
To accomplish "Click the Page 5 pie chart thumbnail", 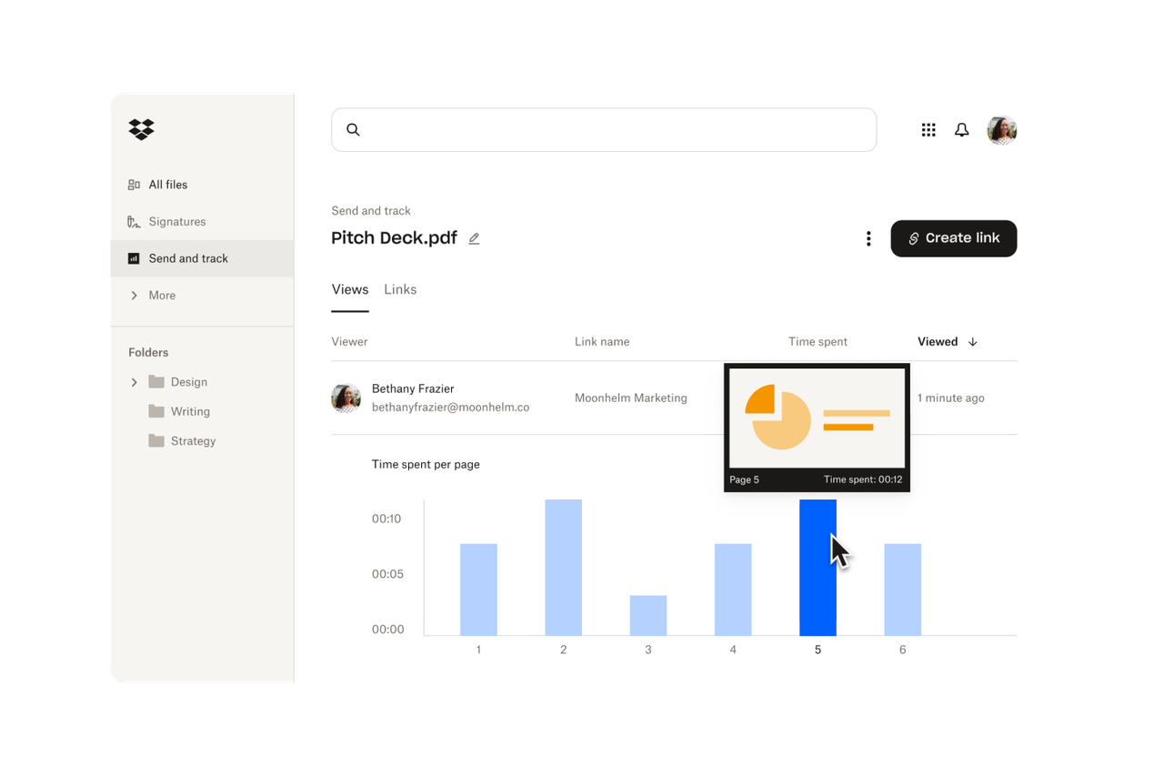I will (817, 418).
